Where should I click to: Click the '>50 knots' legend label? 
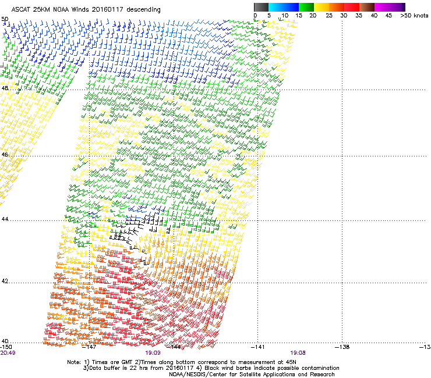pyautogui.click(x=414, y=16)
